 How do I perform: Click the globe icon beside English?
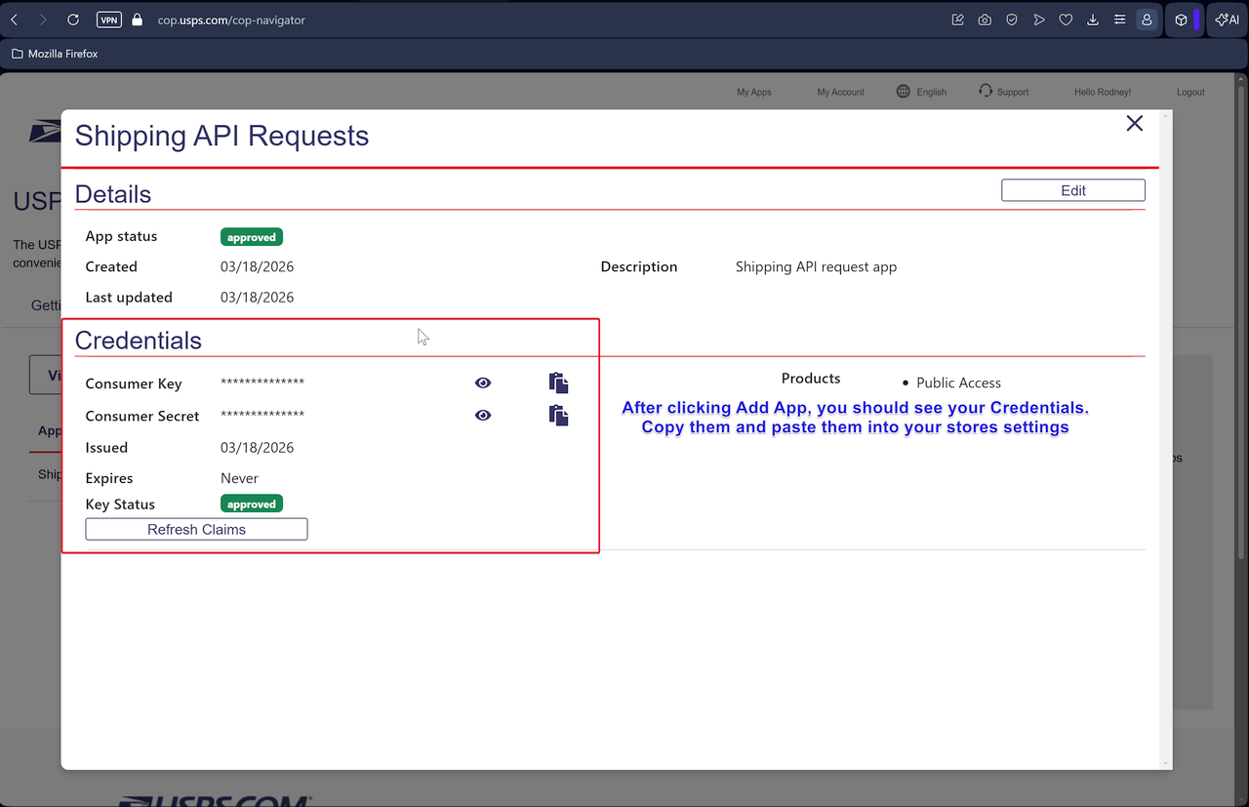(x=904, y=91)
